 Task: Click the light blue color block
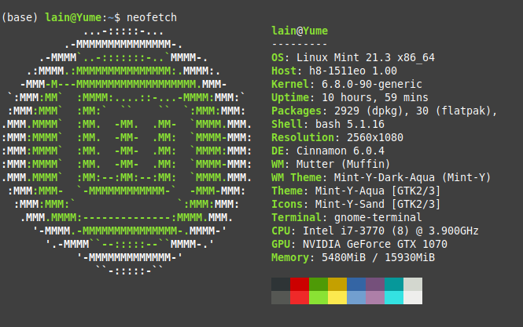click(356, 298)
